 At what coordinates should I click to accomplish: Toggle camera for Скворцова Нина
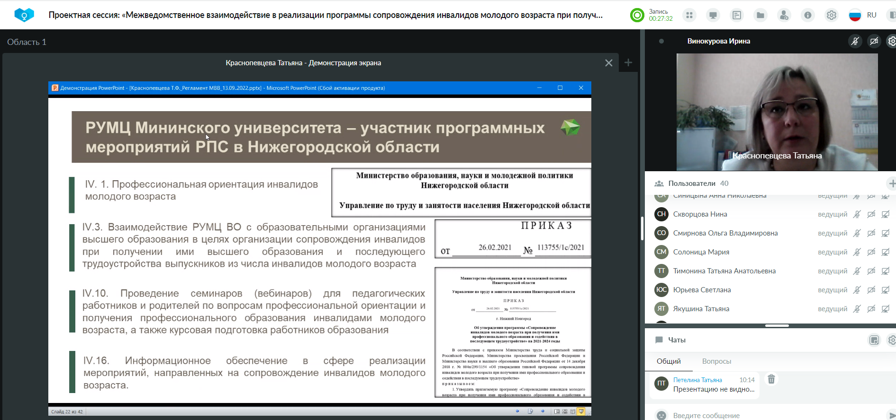(871, 214)
